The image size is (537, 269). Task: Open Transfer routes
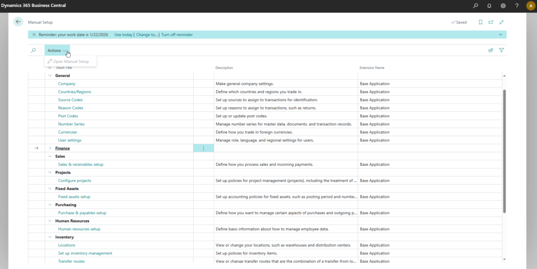[71, 261]
